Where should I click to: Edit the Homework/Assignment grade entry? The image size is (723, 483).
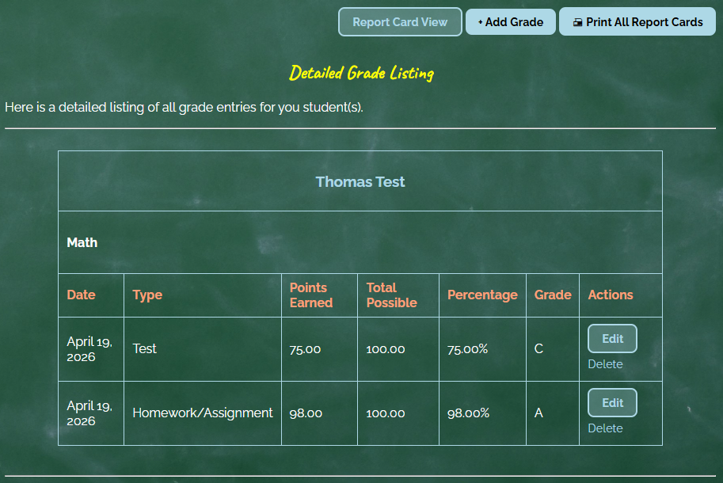click(612, 403)
